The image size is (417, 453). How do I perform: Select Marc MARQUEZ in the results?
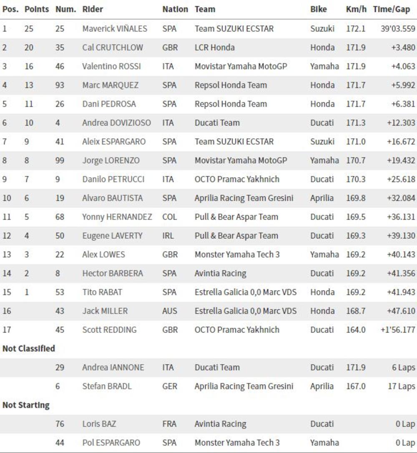click(x=111, y=85)
